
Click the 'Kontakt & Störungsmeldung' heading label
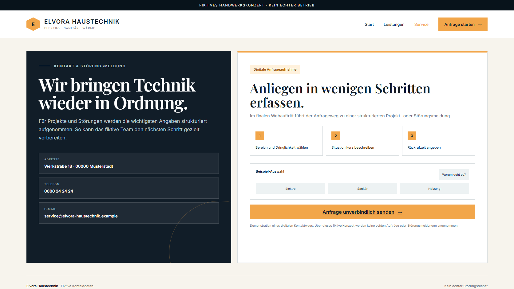(90, 66)
